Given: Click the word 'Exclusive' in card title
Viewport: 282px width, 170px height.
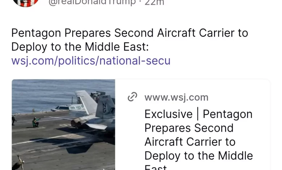Looking at the screenshot, I should [x=168, y=114].
